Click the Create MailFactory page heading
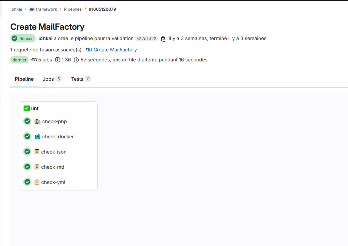 pyautogui.click(x=48, y=27)
